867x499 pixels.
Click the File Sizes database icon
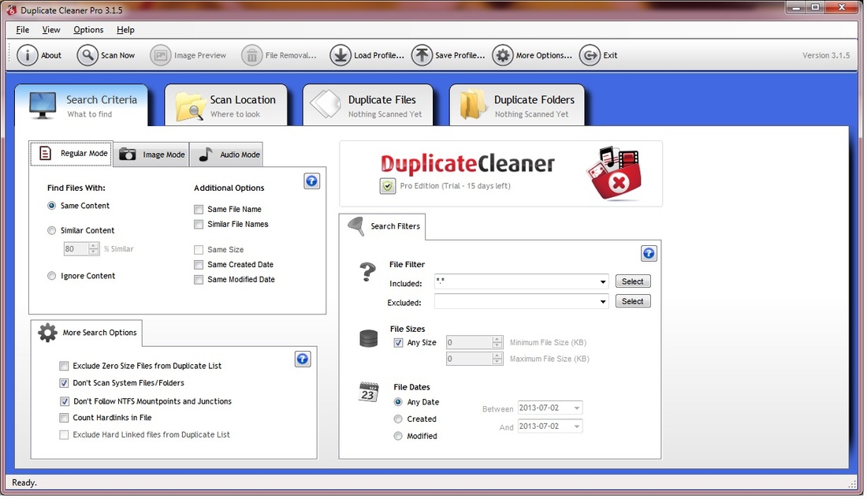point(369,338)
